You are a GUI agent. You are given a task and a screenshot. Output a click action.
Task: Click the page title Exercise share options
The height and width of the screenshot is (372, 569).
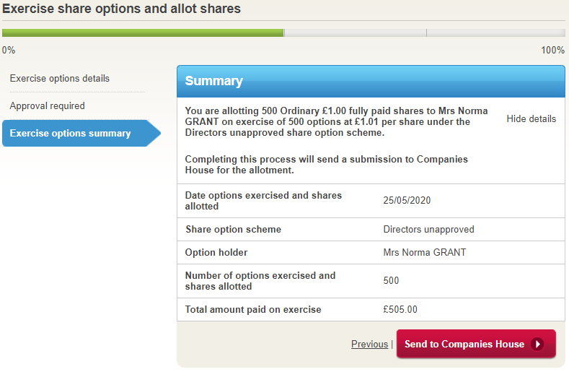click(x=122, y=9)
